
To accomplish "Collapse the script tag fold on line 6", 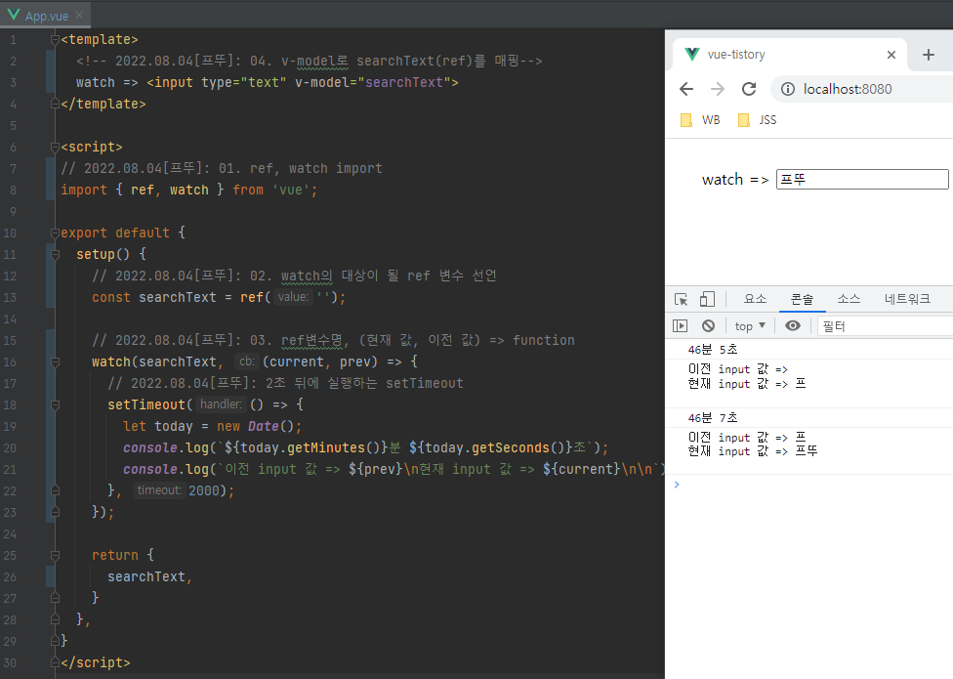I will 56,148.
